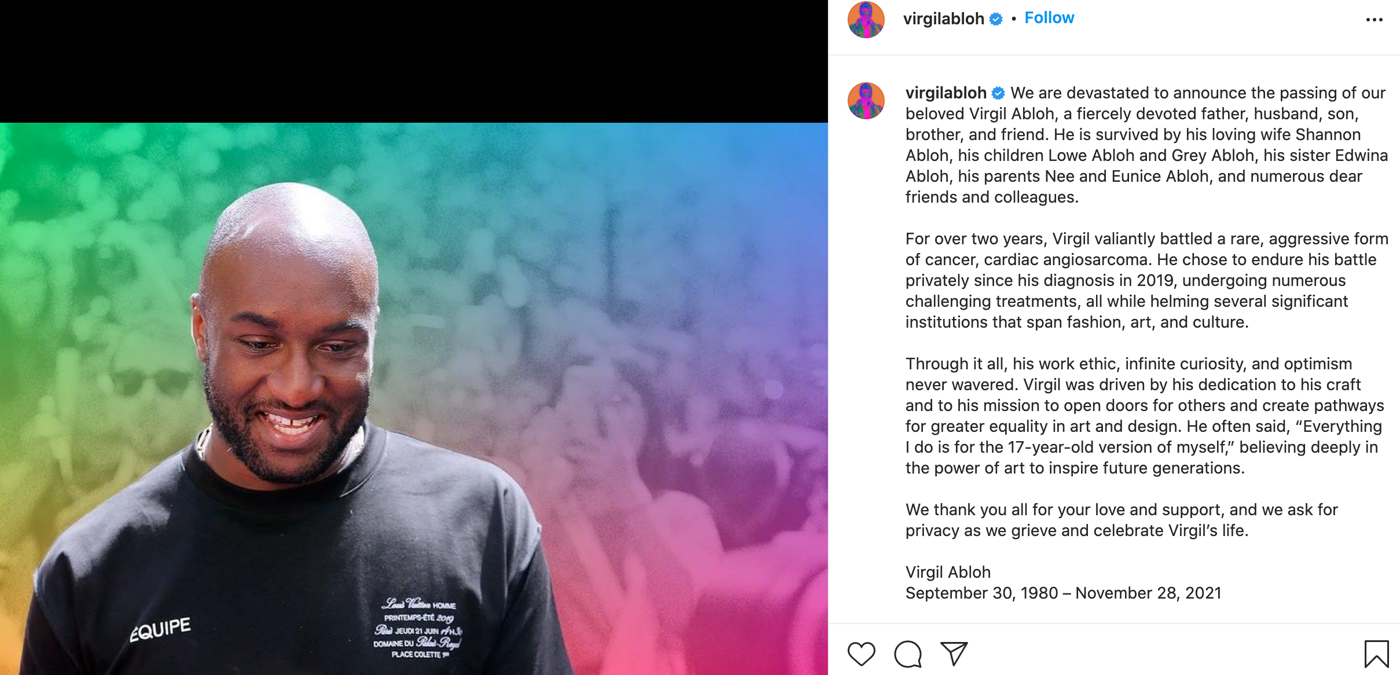Screen dimensions: 1400x675
Task: Click the header profile avatar
Action: [x=866, y=20]
